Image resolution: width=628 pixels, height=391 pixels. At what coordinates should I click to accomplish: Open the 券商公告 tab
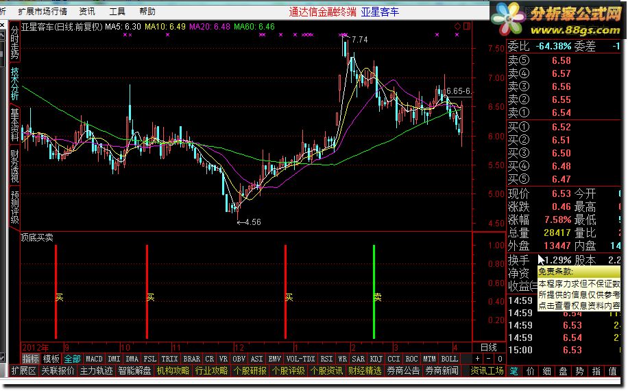click(x=403, y=371)
